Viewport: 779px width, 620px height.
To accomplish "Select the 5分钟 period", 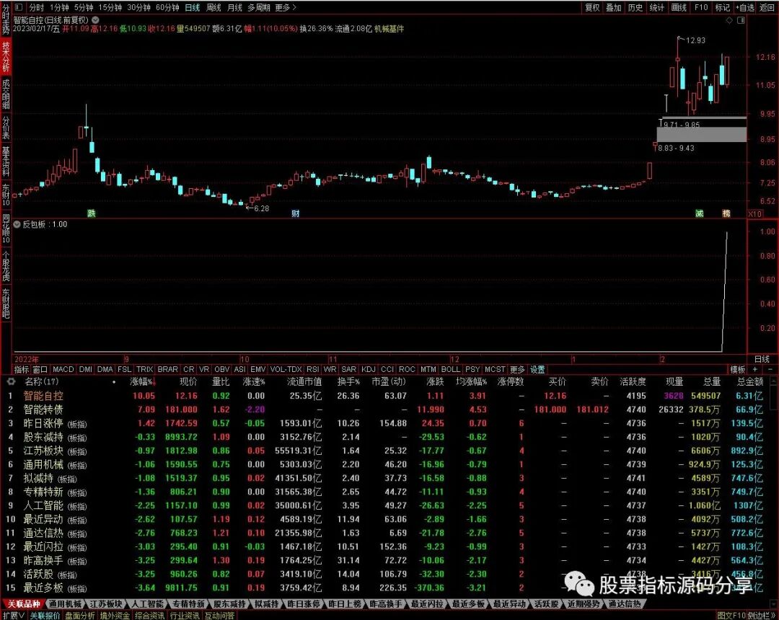I will click(x=84, y=7).
